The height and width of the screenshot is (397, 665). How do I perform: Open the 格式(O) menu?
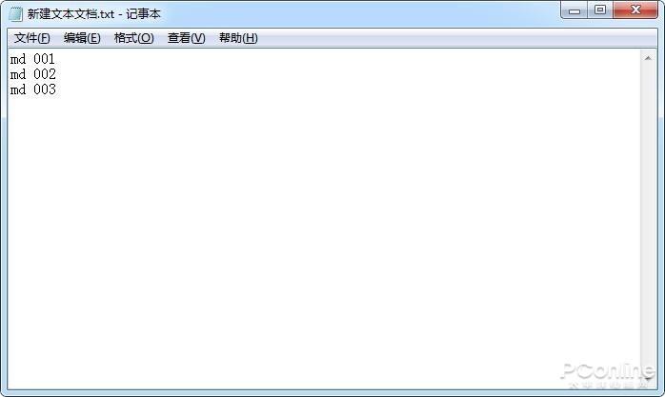(x=134, y=38)
